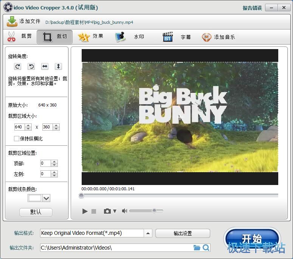Mute audio with speaker icon

coord(124,211)
